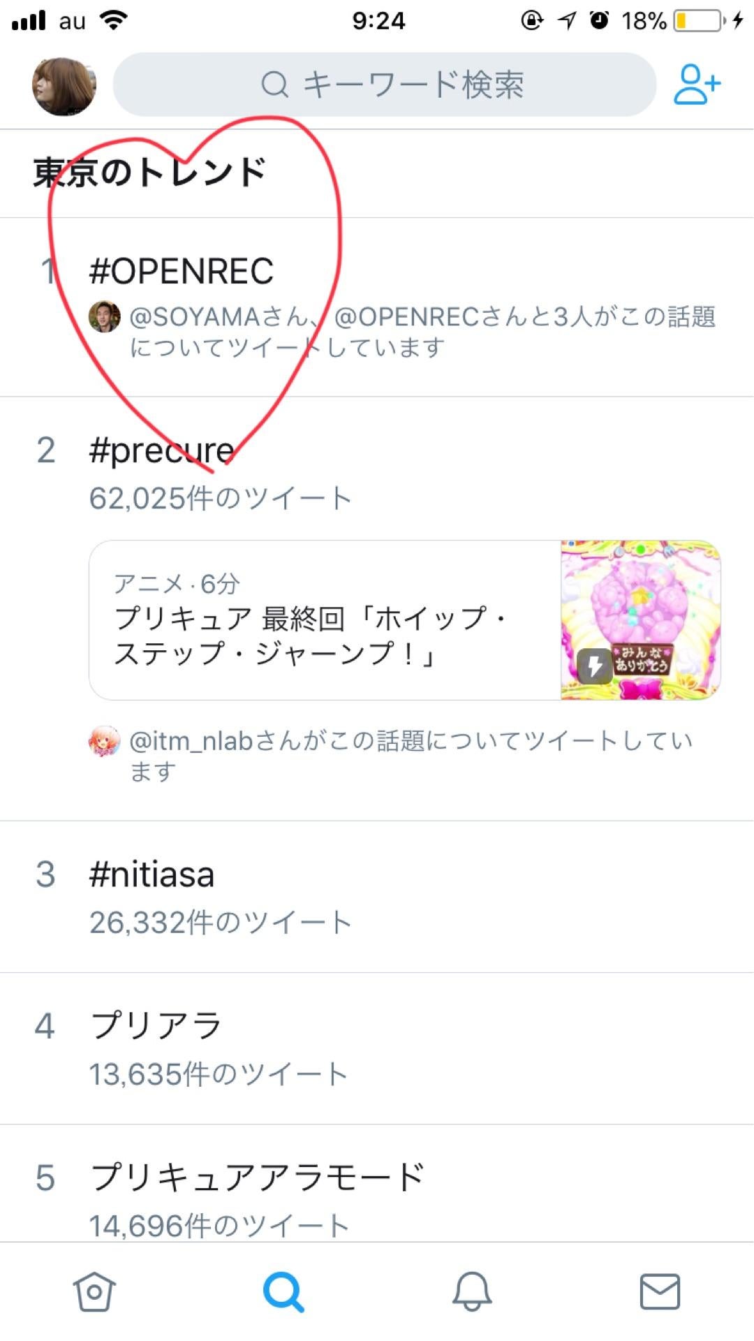Open the #OPENREC trend

pos(182,271)
